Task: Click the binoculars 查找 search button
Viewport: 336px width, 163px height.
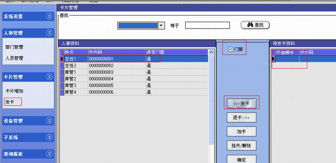Action: [255, 25]
